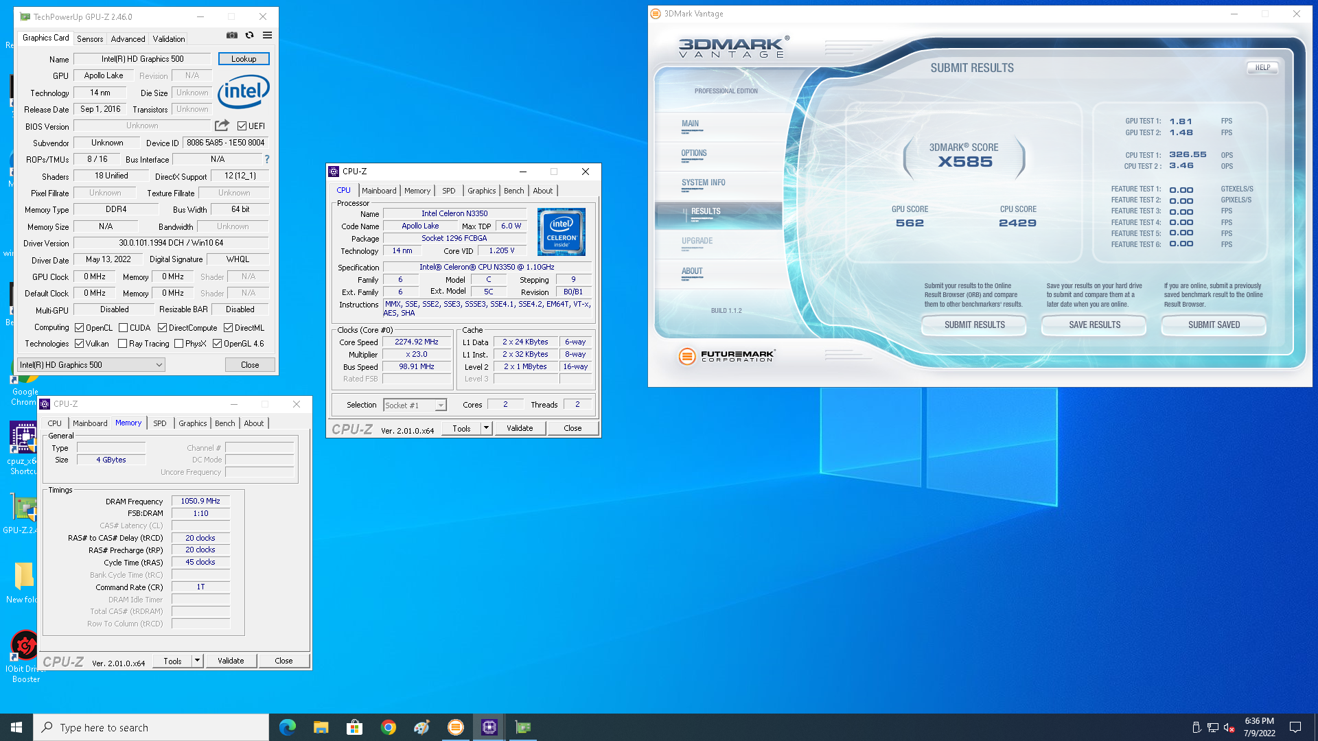Switch to the Sensors tab in GPU-Z

[90, 39]
